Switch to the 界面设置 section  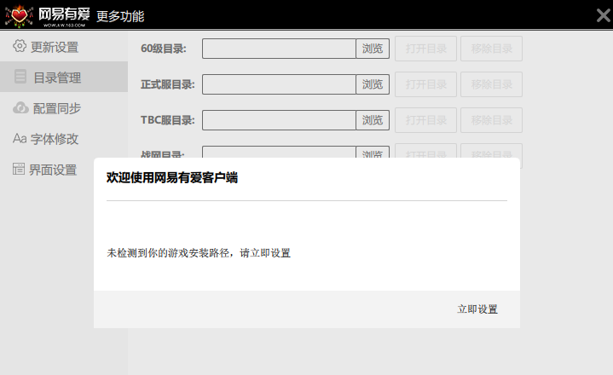click(53, 170)
